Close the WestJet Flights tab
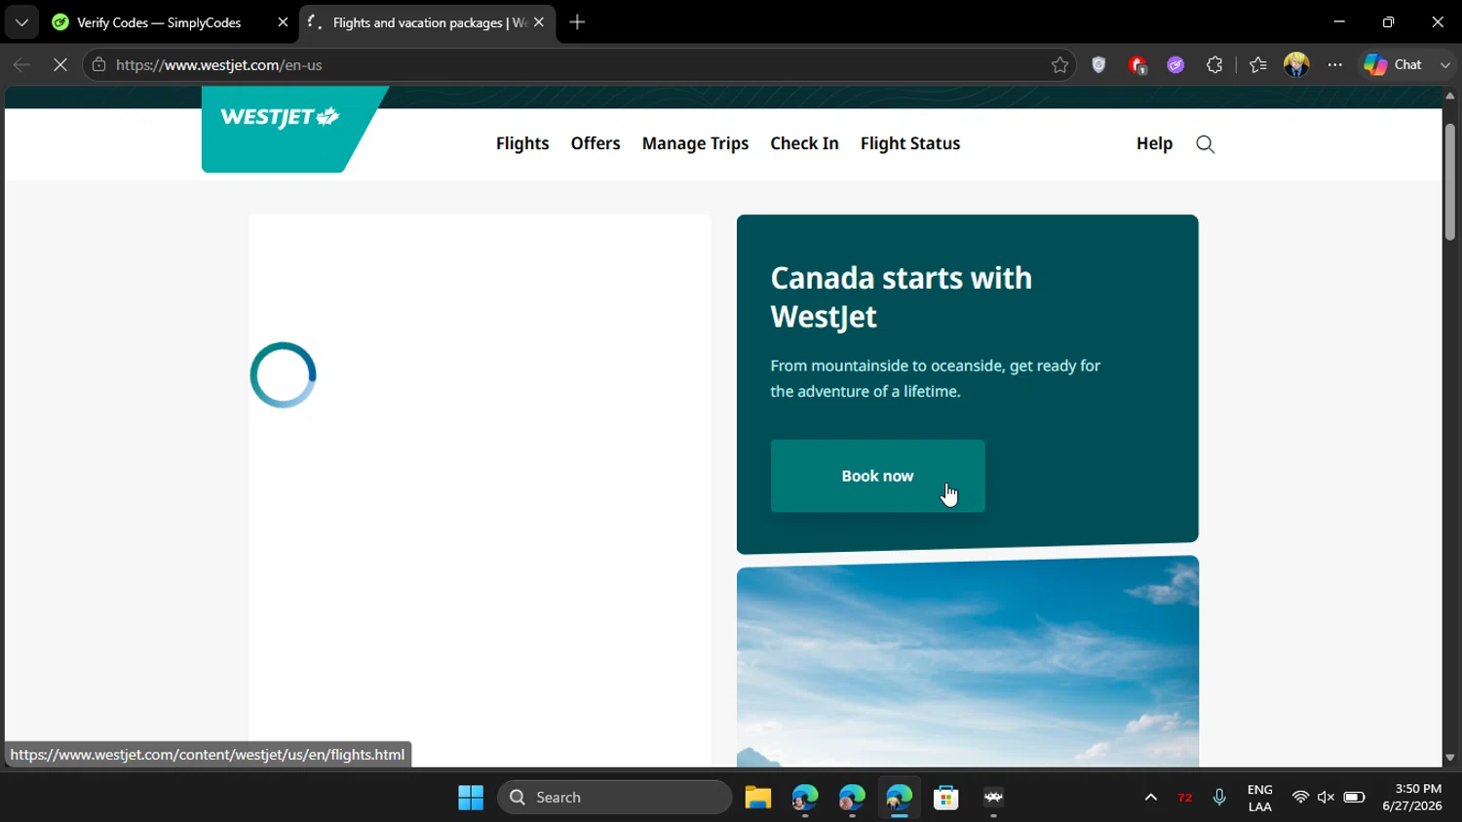 (539, 22)
